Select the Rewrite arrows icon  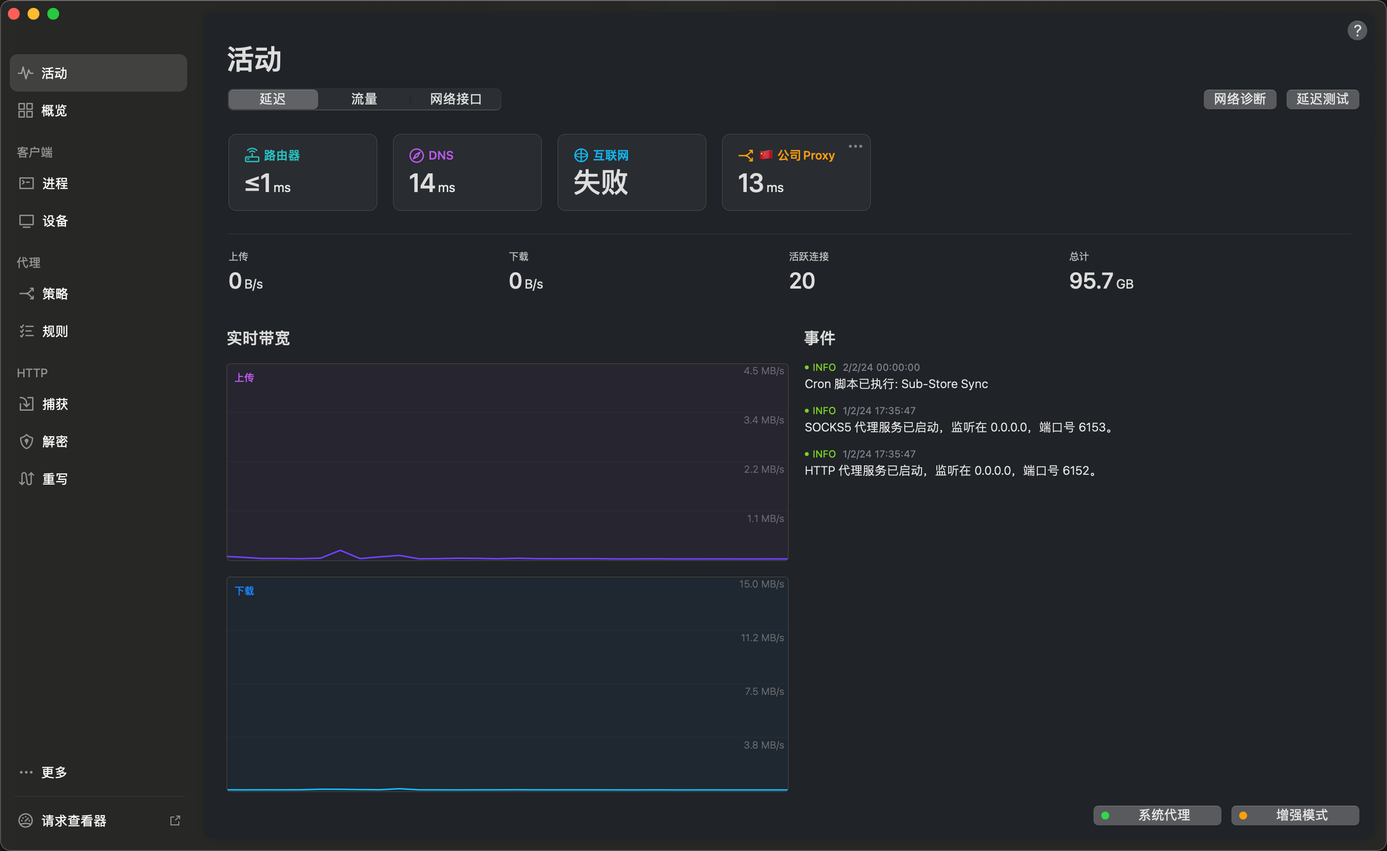tap(27, 478)
